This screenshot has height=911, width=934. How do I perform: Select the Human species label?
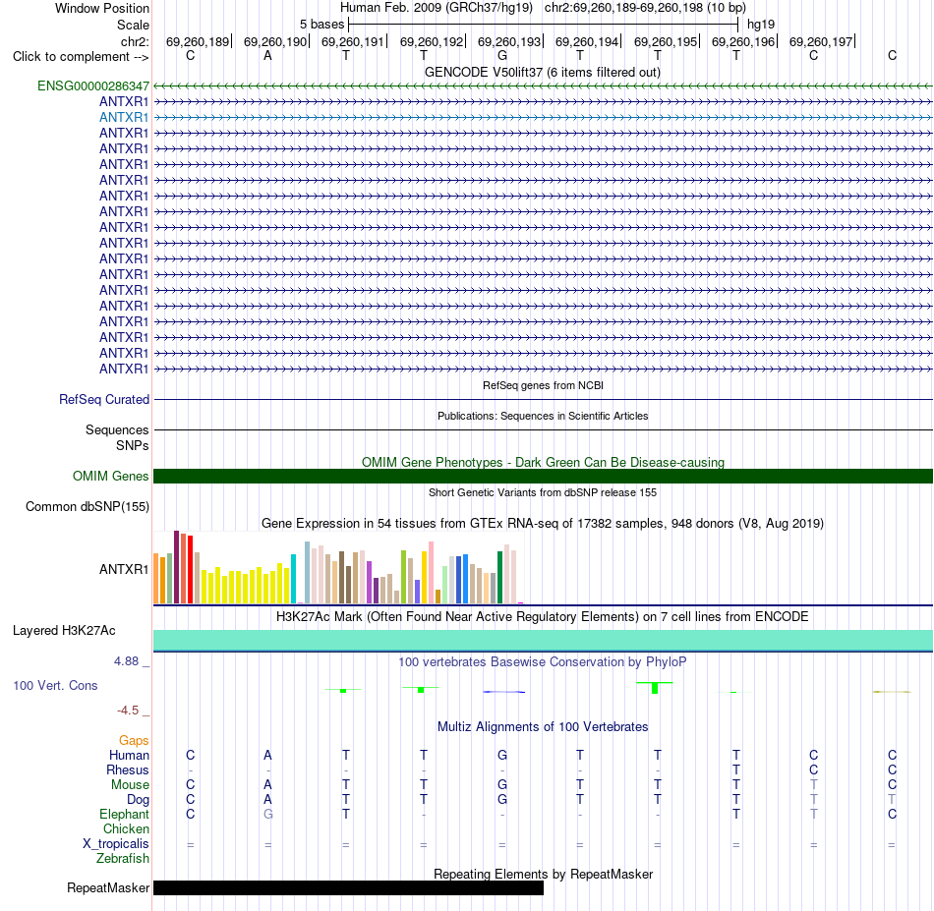(129, 755)
